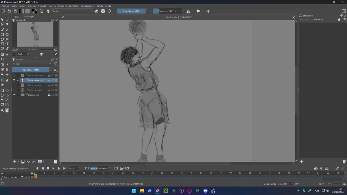Jump to first frame
The height and width of the screenshot is (195, 347).
tap(37, 168)
